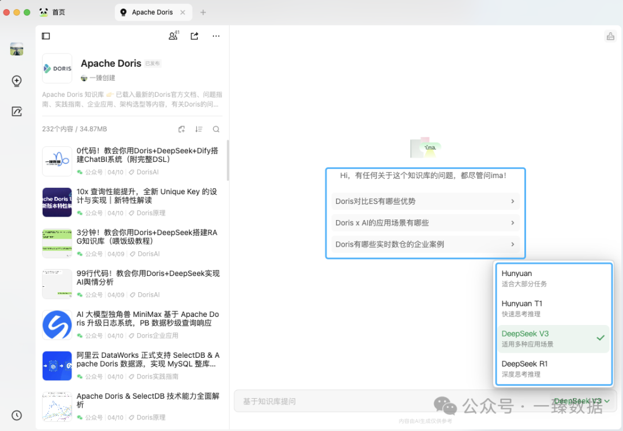
Task: Ask 'Doris有哪些实时数仓的企业案例' suggestion
Action: pyautogui.click(x=425, y=244)
